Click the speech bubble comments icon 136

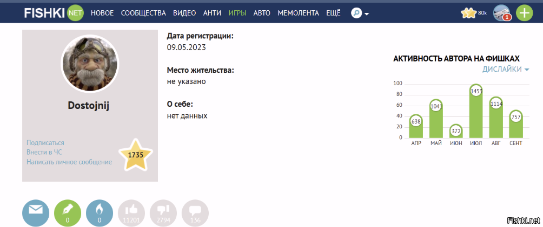pyautogui.click(x=195, y=212)
